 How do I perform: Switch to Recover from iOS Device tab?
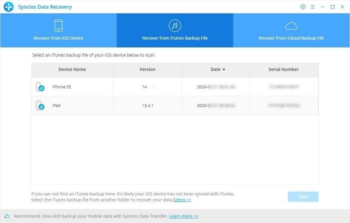coord(58,30)
